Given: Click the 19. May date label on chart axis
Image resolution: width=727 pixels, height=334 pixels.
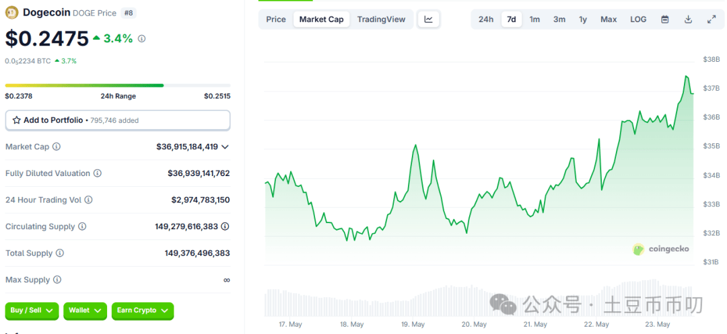Looking at the screenshot, I should [x=413, y=325].
